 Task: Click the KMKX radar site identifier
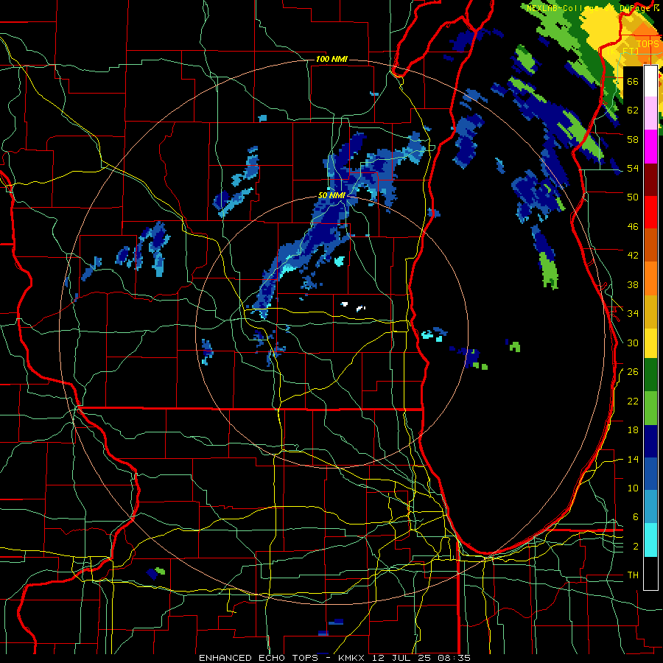pos(353,658)
